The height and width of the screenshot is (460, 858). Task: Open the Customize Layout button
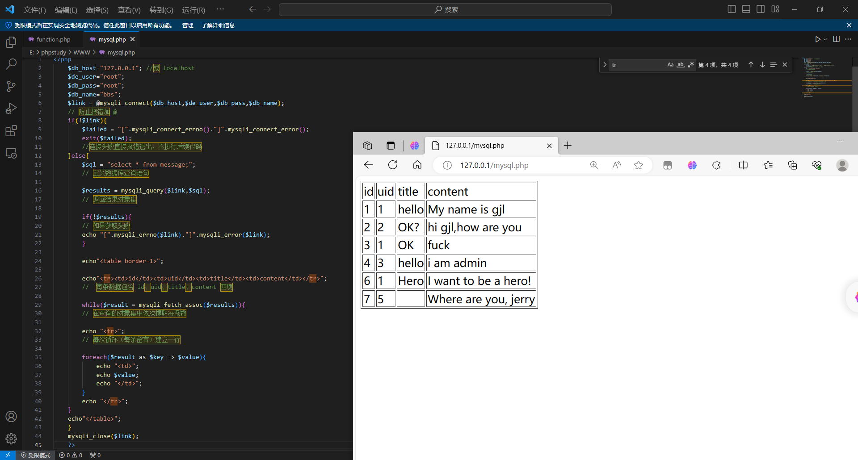(x=775, y=9)
